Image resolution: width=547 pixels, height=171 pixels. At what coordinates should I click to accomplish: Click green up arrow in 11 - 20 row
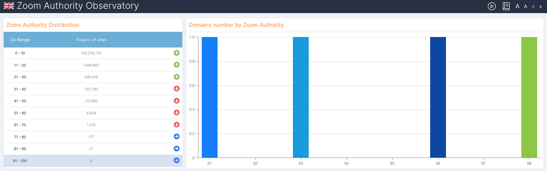click(x=177, y=65)
